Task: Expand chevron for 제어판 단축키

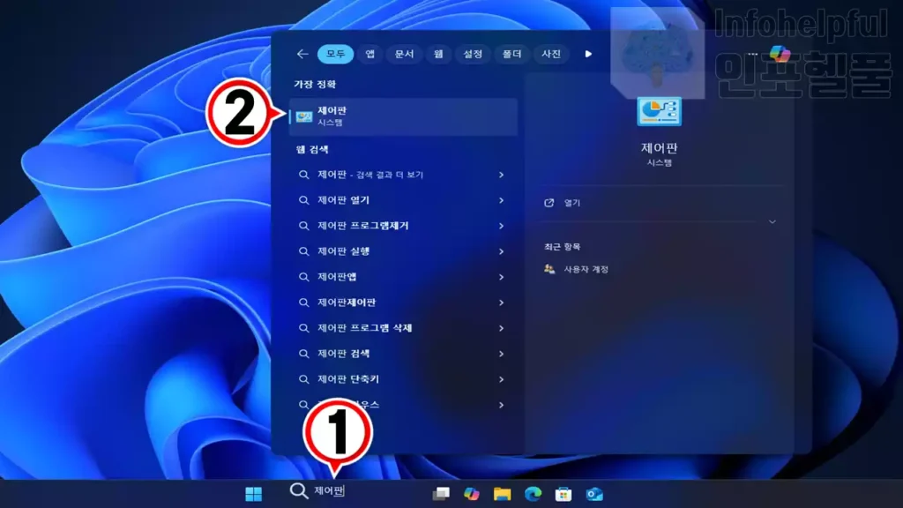Action: click(x=501, y=379)
